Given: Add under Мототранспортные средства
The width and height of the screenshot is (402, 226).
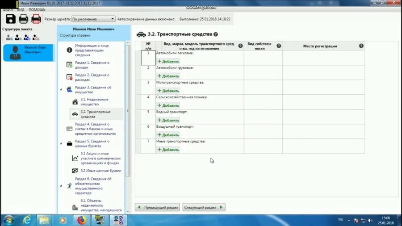Looking at the screenshot, I should (168, 91).
